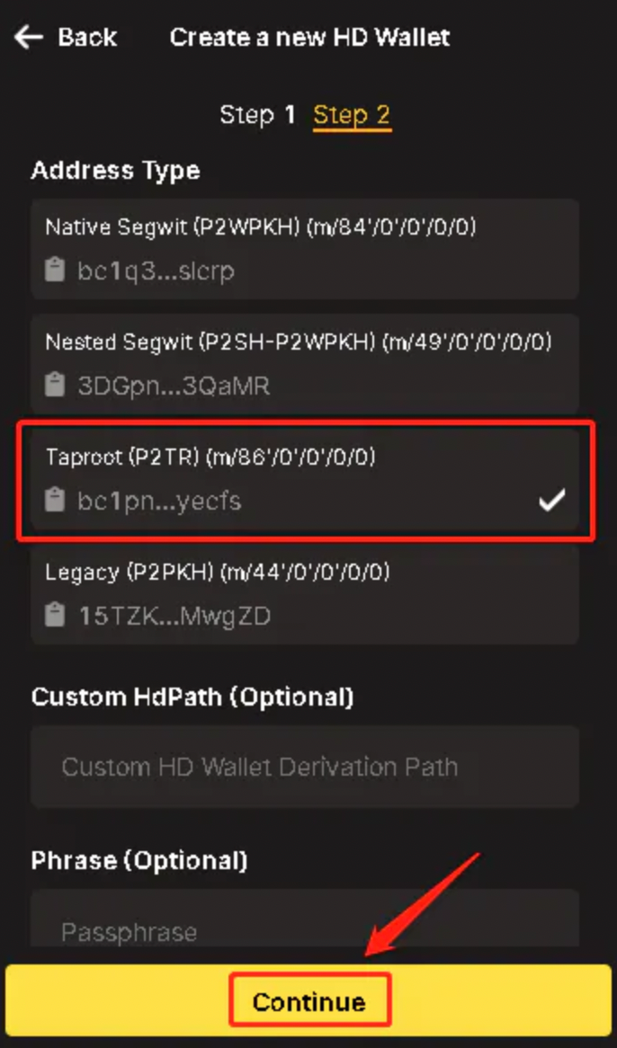
Task: Click the copy icon beside 3DGpn...3QaMR
Action: point(54,385)
